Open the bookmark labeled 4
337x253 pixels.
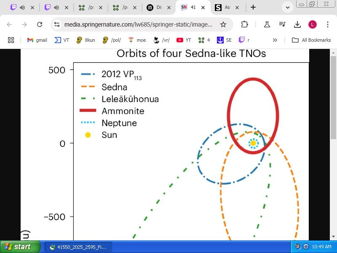pyautogui.click(x=204, y=40)
